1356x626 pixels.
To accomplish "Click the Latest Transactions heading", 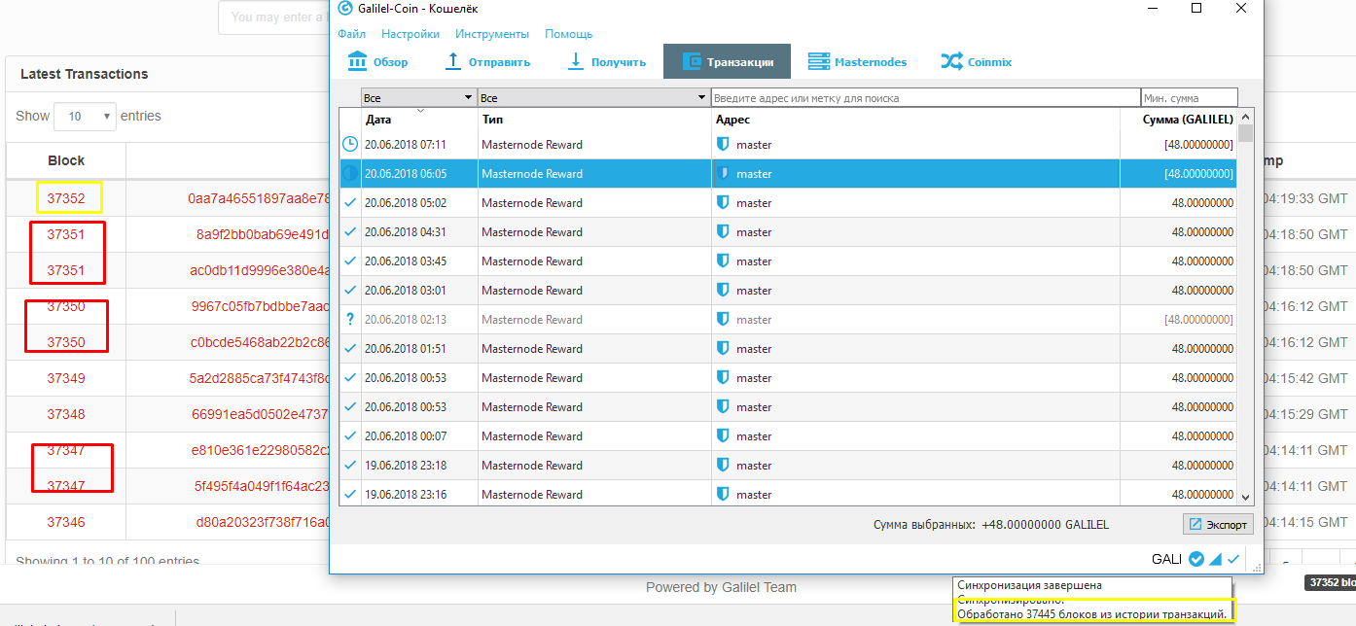I will (x=84, y=74).
